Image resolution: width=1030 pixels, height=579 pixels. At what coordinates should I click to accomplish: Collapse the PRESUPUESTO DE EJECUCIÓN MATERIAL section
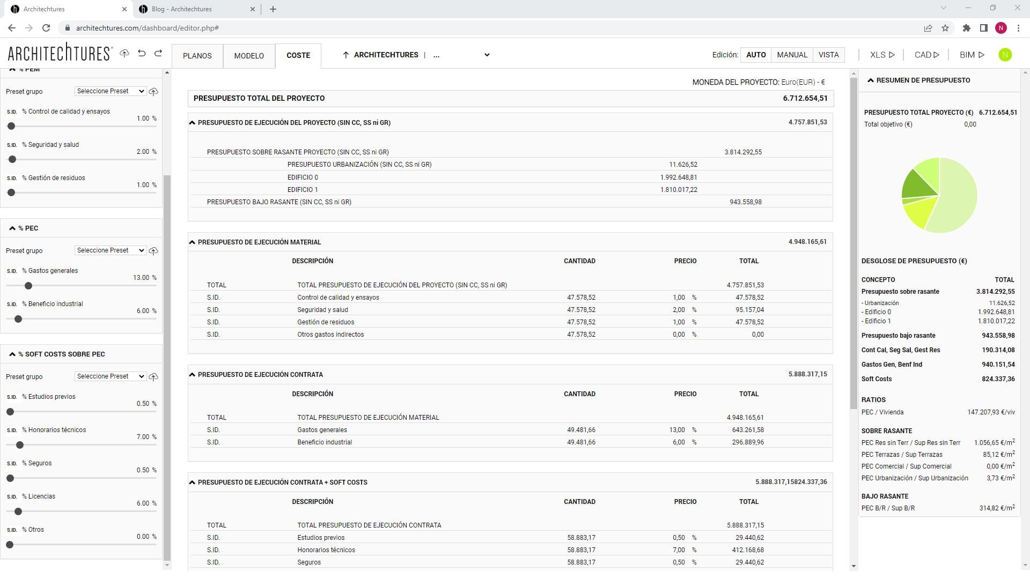point(192,242)
